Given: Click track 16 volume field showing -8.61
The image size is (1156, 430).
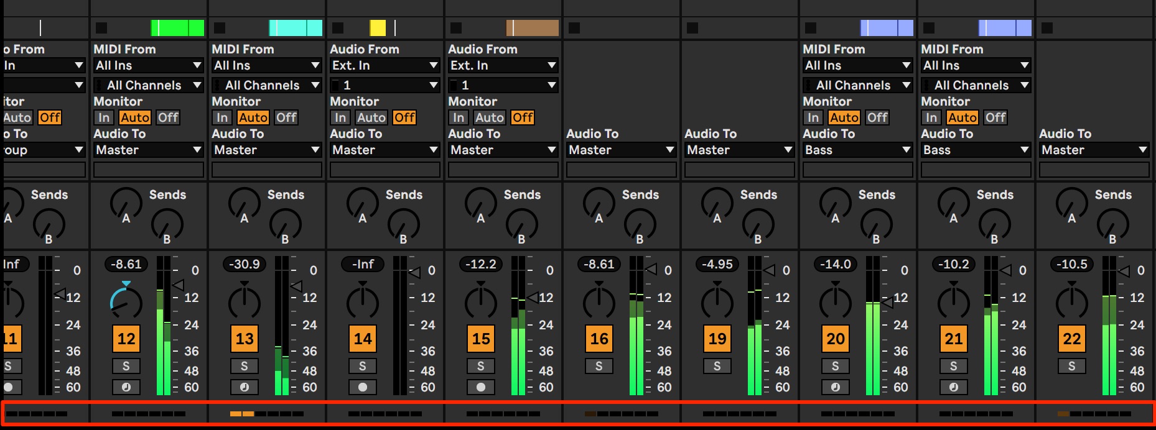Looking at the screenshot, I should click(599, 264).
